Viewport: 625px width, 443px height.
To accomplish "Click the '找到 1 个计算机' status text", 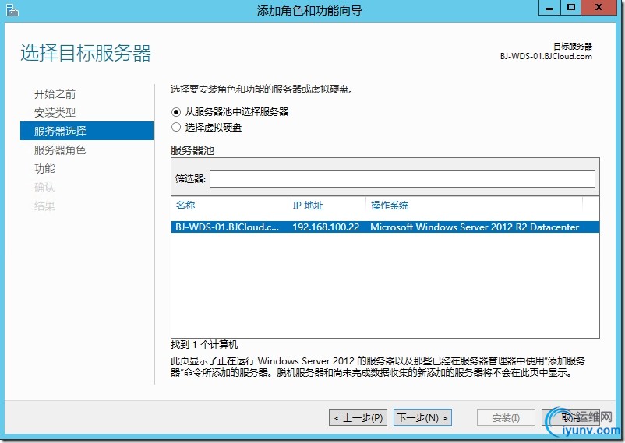I will (204, 345).
